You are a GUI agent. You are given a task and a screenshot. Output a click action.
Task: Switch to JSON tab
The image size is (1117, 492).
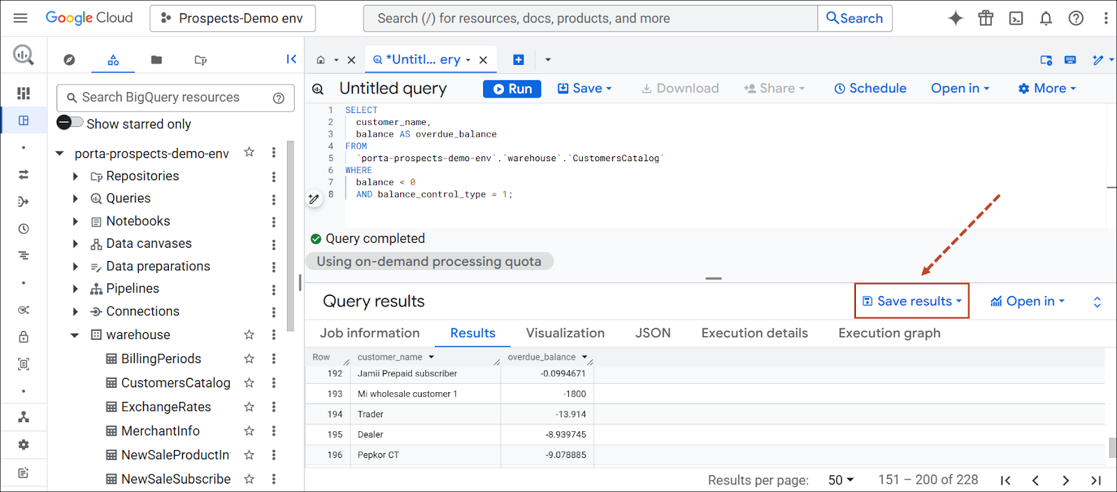click(x=653, y=333)
